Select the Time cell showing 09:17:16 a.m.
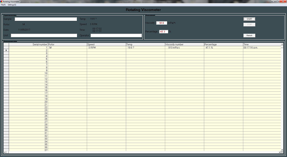287x157 pixels. 262,48
